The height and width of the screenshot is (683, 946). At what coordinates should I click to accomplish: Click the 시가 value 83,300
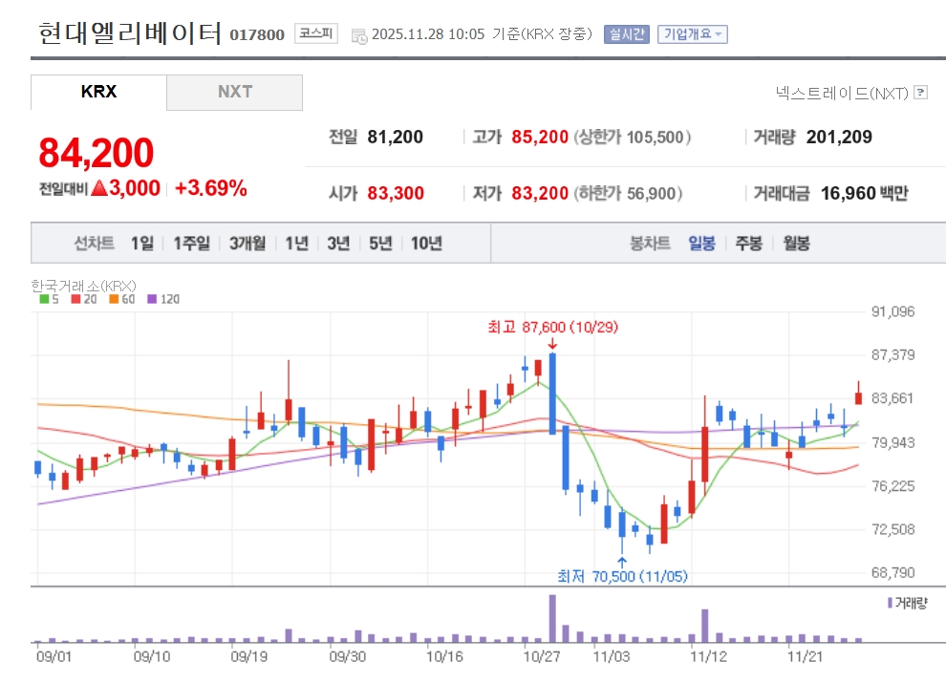click(396, 193)
